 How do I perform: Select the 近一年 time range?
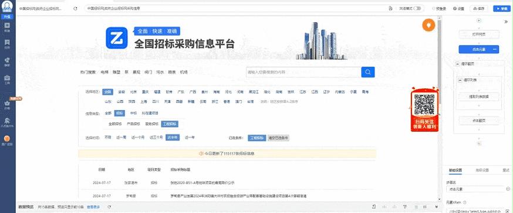coord(190,138)
